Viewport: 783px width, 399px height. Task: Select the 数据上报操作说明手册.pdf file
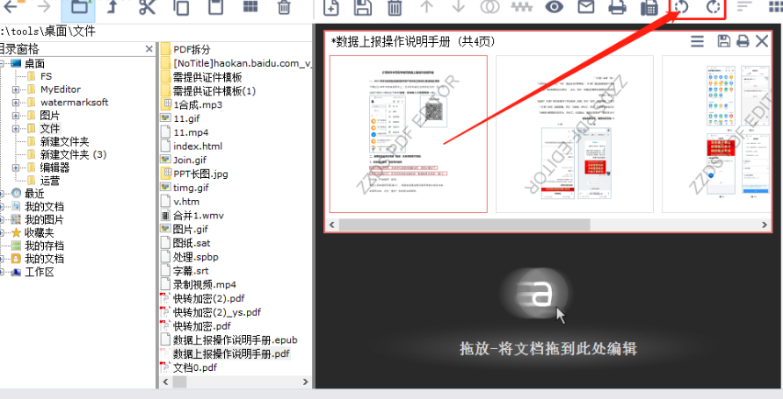pos(231,354)
